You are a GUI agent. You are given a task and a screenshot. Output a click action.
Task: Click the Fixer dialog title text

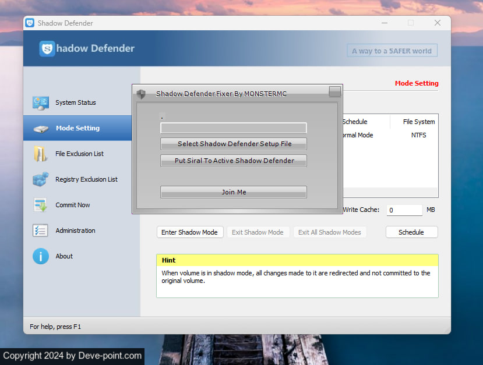(x=221, y=94)
